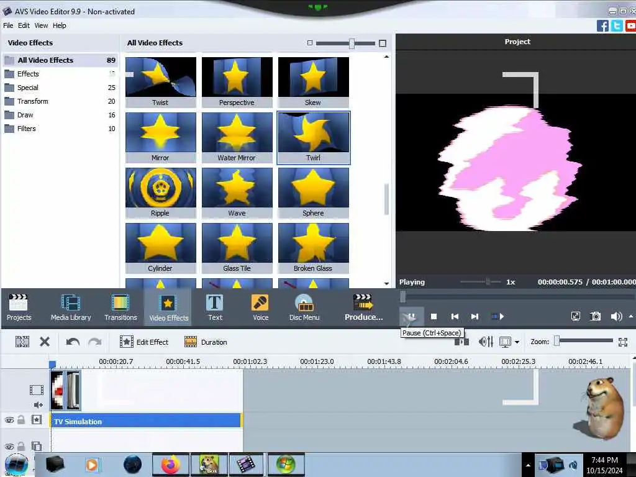The width and height of the screenshot is (636, 477).
Task: Open the Edit menu
Action: pos(24,25)
